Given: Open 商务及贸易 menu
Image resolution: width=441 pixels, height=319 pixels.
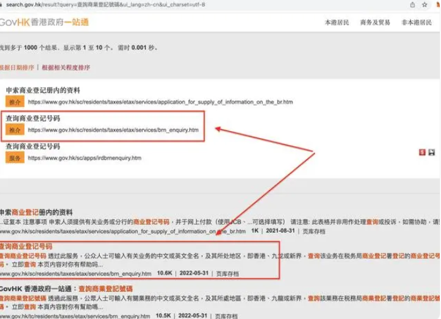Looking at the screenshot, I should pos(375,23).
